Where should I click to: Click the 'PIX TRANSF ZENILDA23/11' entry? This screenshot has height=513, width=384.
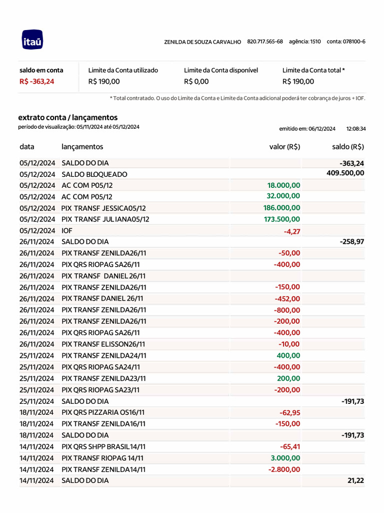(104, 379)
